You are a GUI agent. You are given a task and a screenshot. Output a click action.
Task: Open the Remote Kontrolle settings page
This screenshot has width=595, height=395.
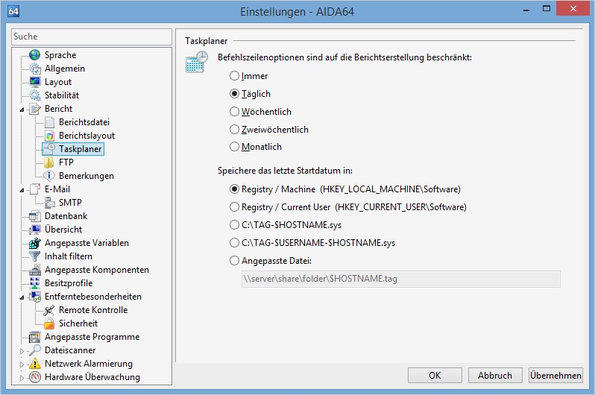(x=93, y=310)
